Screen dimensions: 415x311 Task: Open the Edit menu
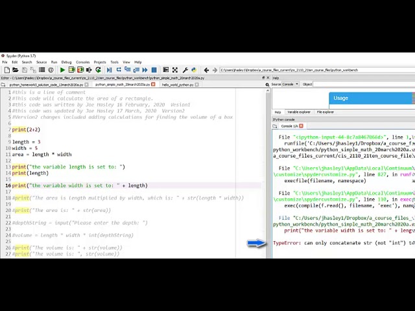pos(14,62)
